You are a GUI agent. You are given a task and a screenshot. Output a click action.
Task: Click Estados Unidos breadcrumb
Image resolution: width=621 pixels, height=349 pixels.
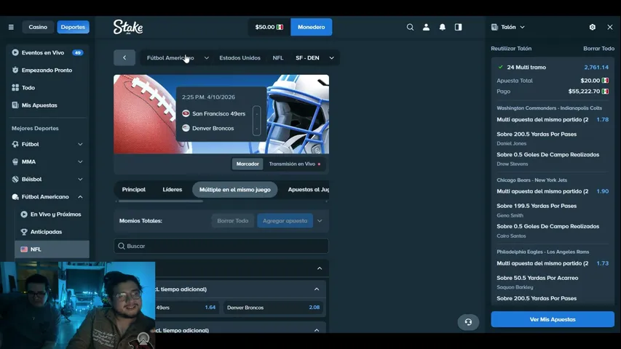pyautogui.click(x=240, y=57)
